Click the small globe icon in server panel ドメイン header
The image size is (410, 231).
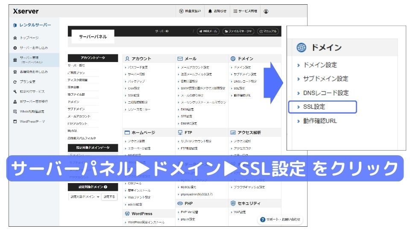coord(233,59)
